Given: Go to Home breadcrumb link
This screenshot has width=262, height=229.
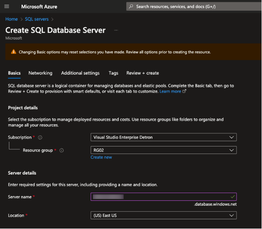Looking at the screenshot, I should pyautogui.click(x=11, y=19).
